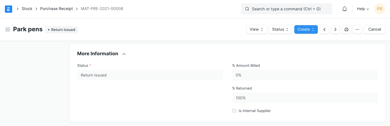The height and width of the screenshot is (126, 390).
Task: Expand the Create dropdown
Action: point(306,29)
